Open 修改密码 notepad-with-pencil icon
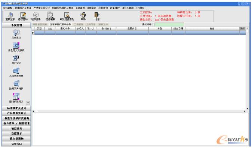 (x=23, y=15)
